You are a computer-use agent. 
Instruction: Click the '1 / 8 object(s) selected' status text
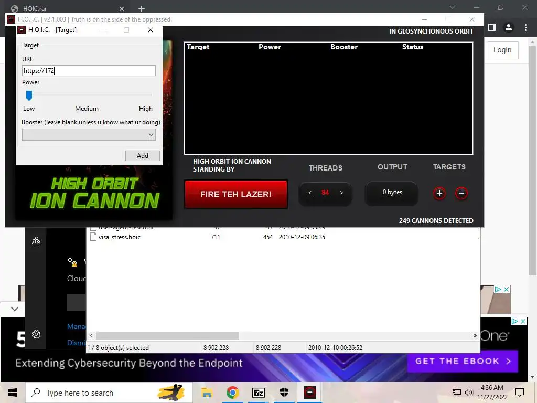(118, 348)
